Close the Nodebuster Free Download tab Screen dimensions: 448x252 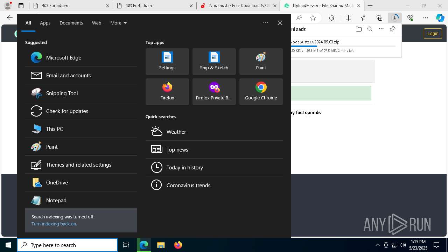tap(275, 6)
